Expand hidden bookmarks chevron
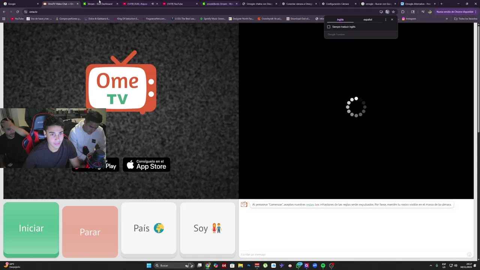 [x=447, y=19]
